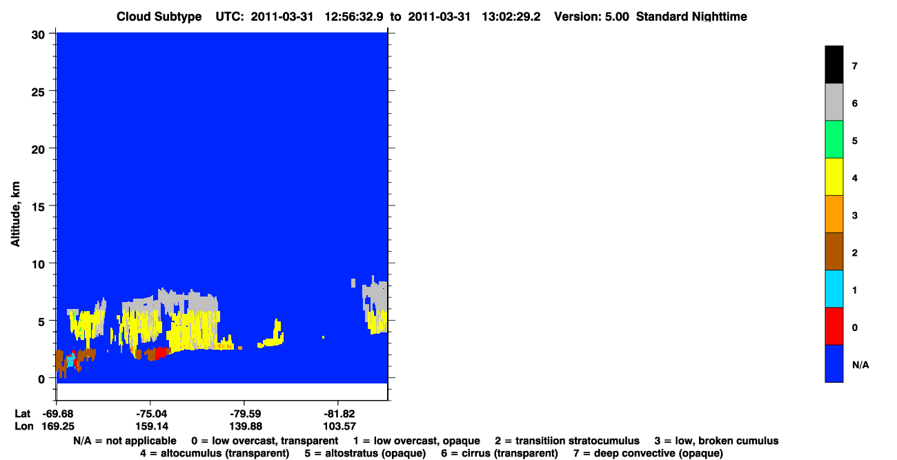Click legend text '2 = transitiion stratocumulus'

click(567, 441)
